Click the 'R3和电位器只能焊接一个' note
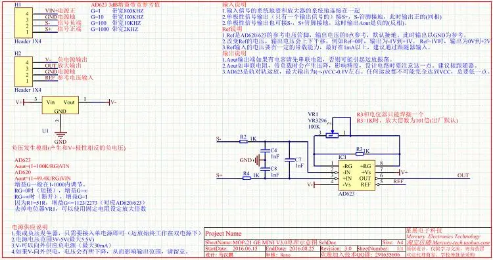 (390, 114)
